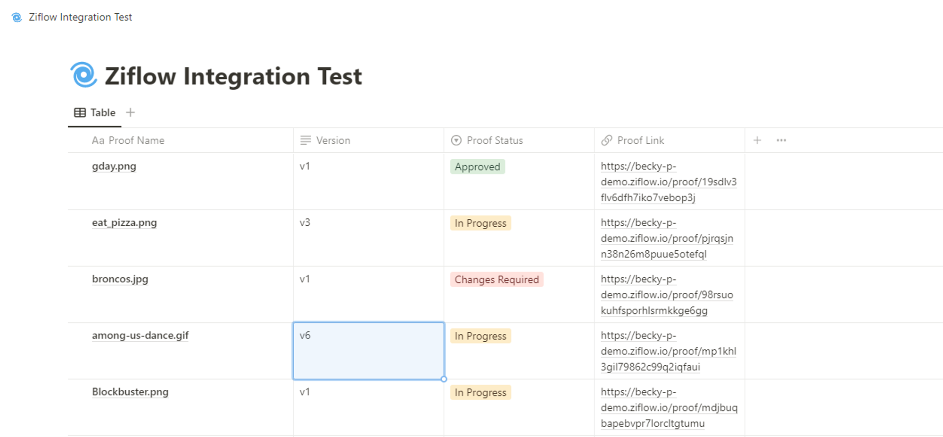Click the Changes Required status tag
The image size is (943, 437).
[496, 280]
